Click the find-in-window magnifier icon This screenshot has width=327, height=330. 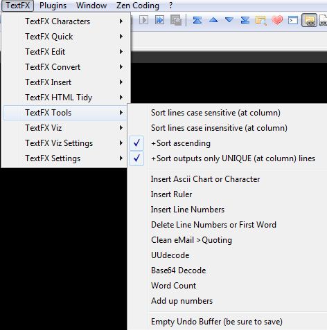tap(261, 20)
